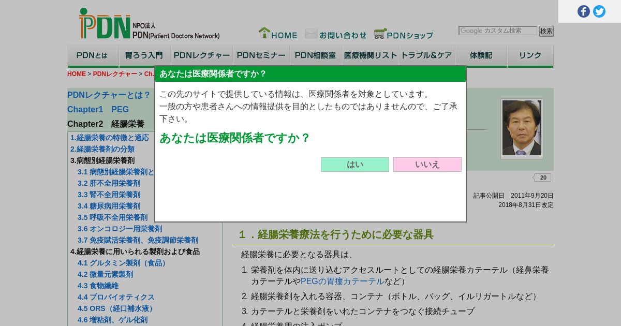Image resolution: width=621 pixels, height=326 pixels.
Task: Select 4.経腸栄養に用いられる製剤および食品 section
Action: (135, 251)
